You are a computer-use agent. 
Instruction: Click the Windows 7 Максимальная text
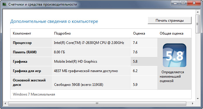tap(34, 94)
